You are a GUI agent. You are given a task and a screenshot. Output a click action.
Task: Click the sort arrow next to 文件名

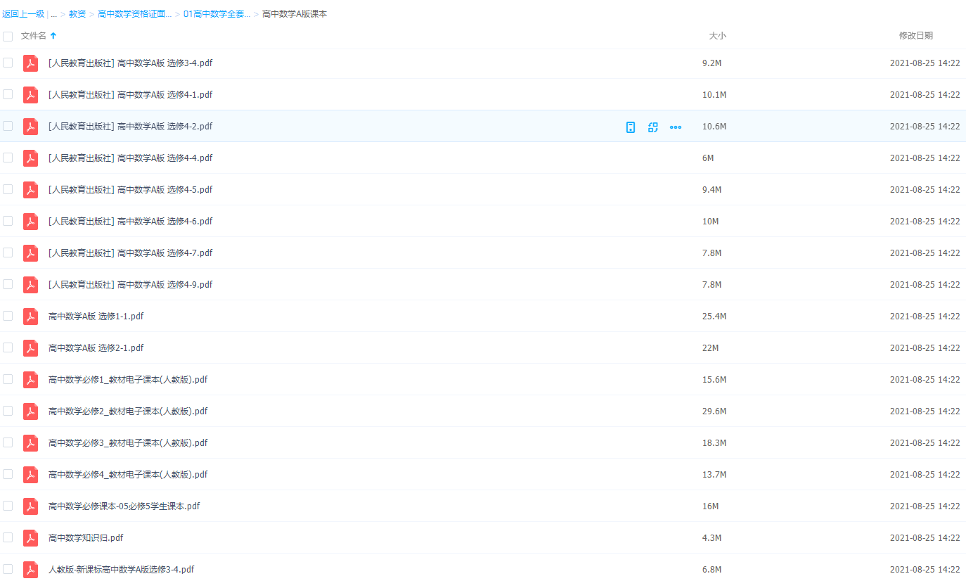click(53, 36)
